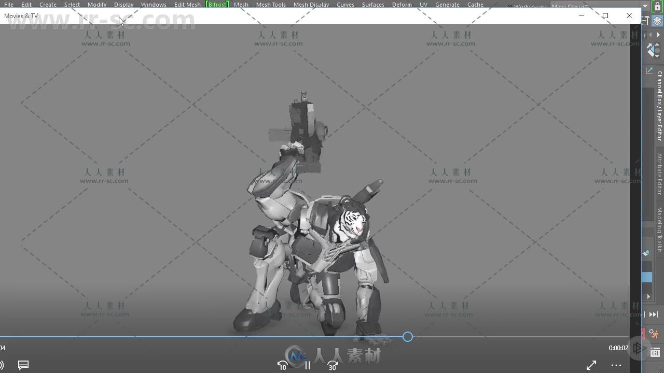Open the Create menu in Maya

click(48, 4)
